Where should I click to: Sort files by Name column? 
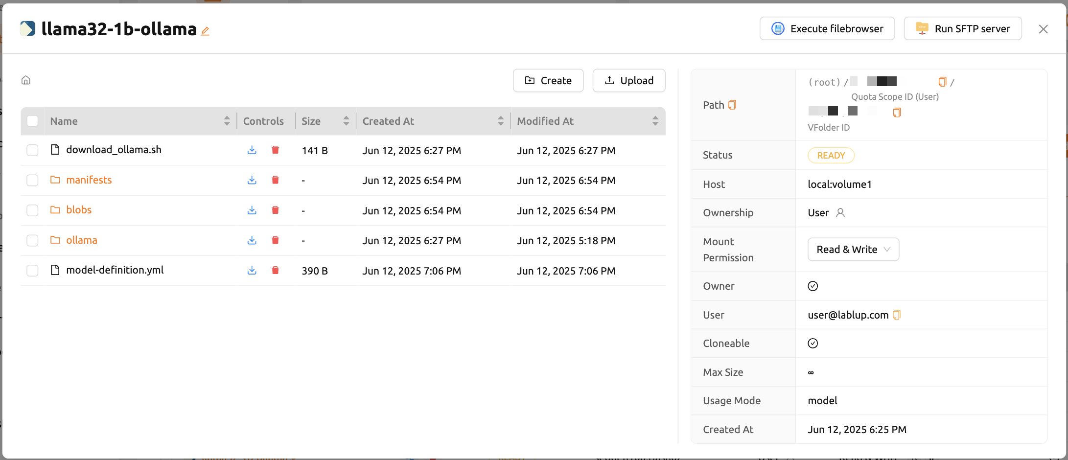tap(140, 121)
